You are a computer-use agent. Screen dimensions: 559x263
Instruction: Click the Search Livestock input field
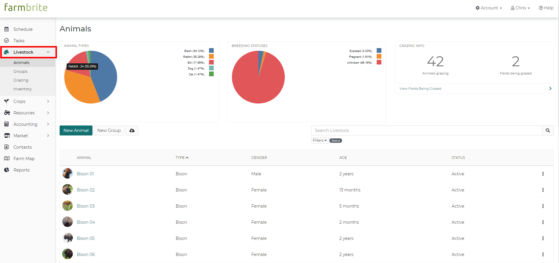point(427,130)
